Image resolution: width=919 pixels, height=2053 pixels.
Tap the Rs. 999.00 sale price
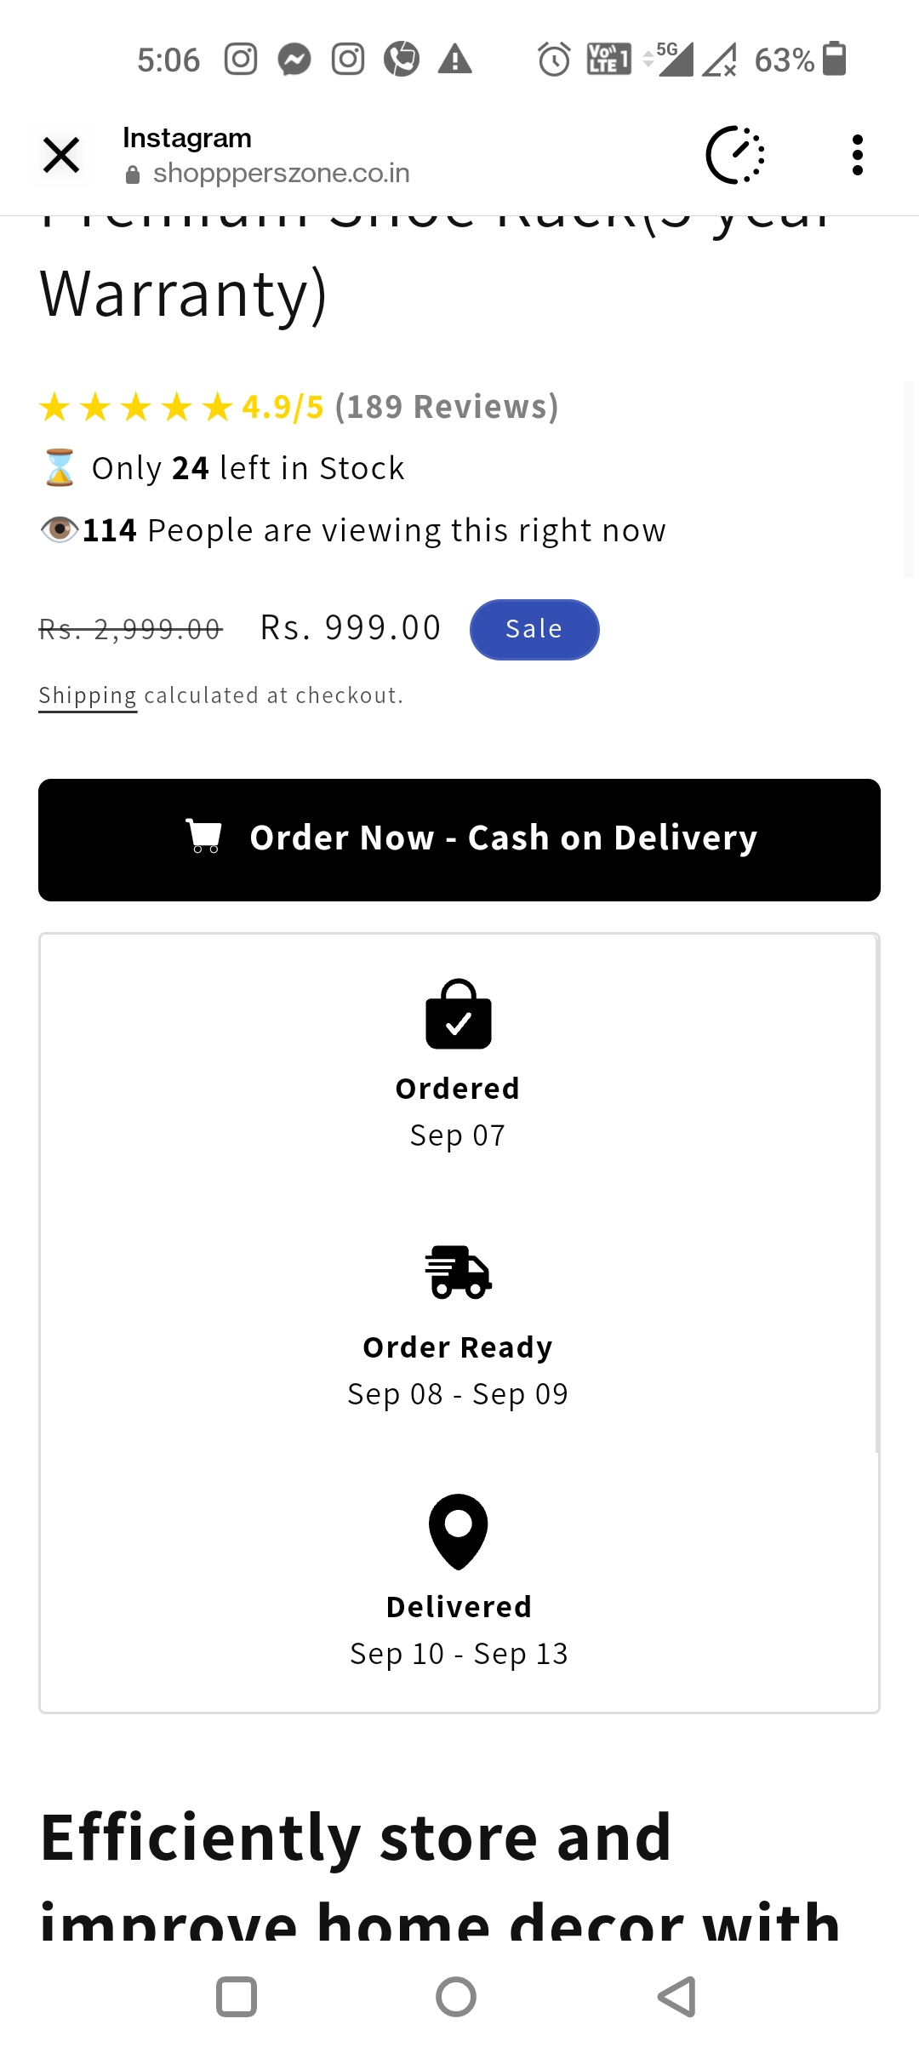pyautogui.click(x=351, y=628)
